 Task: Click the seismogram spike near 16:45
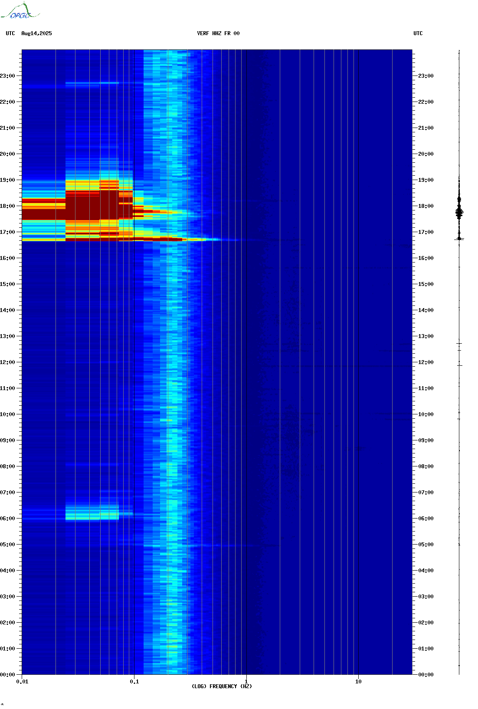pyautogui.click(x=459, y=239)
